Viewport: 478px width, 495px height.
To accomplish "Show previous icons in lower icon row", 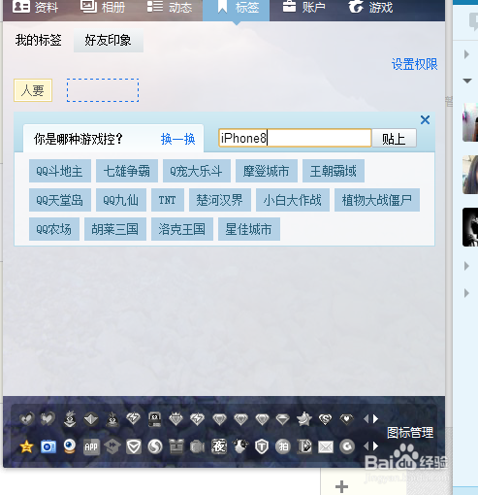I will click(366, 446).
